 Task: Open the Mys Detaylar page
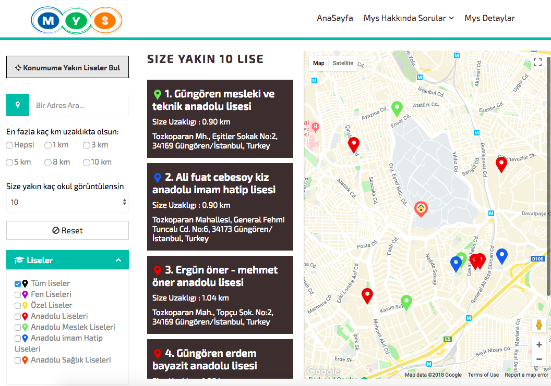(x=489, y=18)
